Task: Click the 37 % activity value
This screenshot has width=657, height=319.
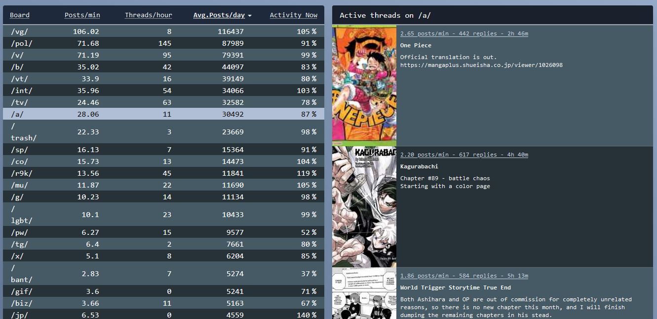Action: pos(309,273)
